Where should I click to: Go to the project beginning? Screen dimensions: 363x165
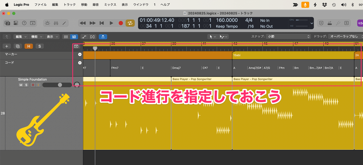102,23
